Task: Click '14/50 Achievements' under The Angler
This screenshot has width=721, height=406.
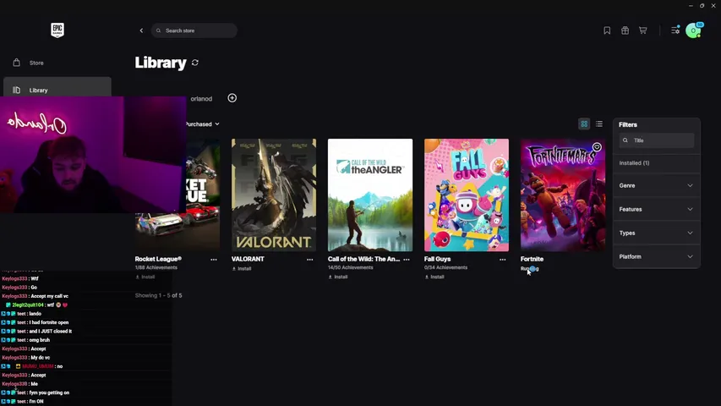Action: [351, 267]
